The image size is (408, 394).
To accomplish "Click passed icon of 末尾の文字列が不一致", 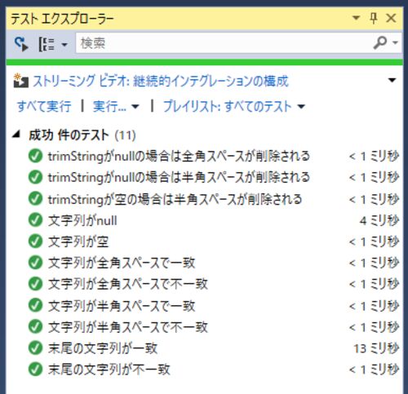I will (x=35, y=369).
